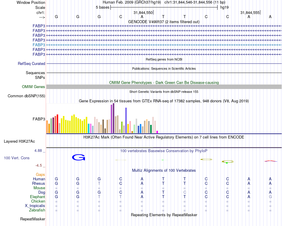Select the Elephant species label

[38, 197]
